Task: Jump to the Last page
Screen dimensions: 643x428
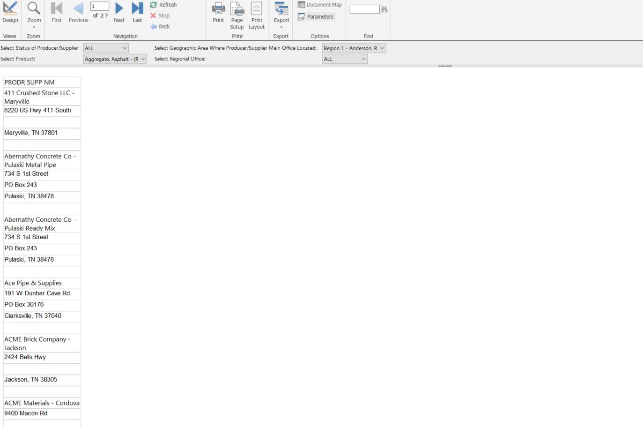Action: click(x=137, y=13)
